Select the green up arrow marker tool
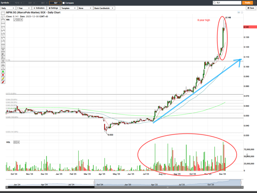Screen dimensions: 257x193 (x=3, y=71)
